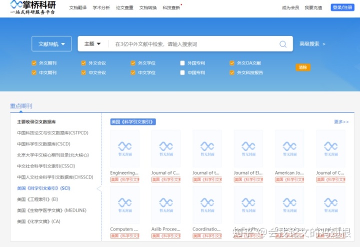
Task: Open 科技查新 in top navigation
Action: point(171,7)
